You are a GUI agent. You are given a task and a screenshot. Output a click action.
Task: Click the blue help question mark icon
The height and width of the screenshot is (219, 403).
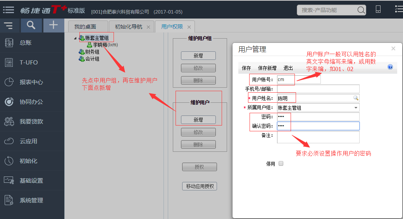tap(390, 67)
